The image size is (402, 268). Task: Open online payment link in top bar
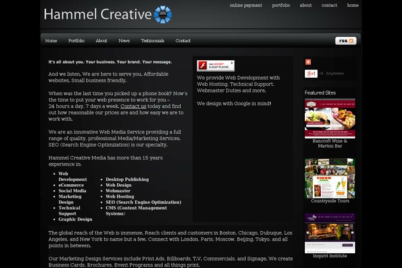click(x=246, y=5)
